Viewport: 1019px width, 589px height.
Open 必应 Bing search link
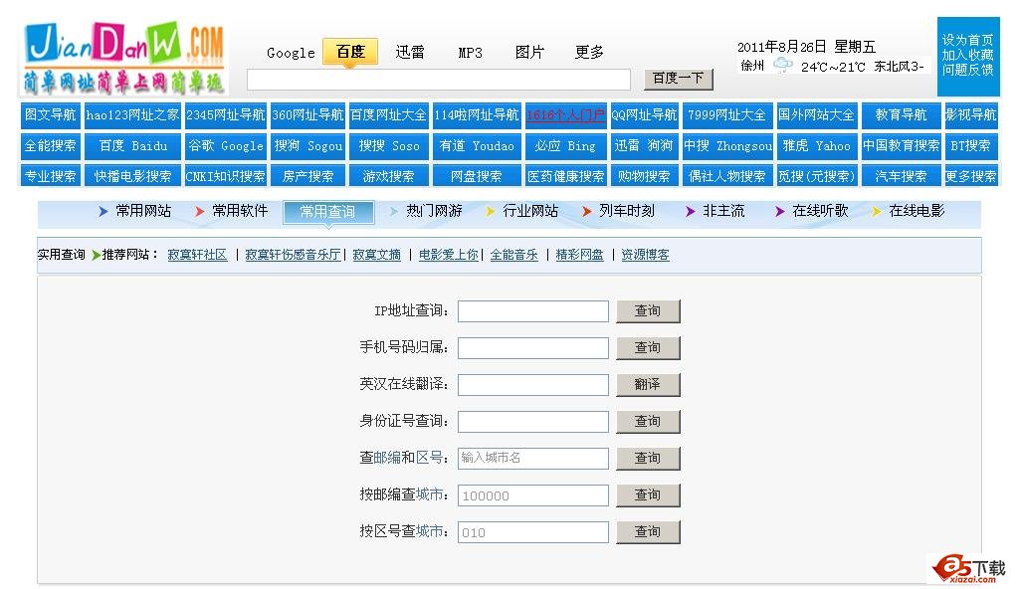pos(565,146)
